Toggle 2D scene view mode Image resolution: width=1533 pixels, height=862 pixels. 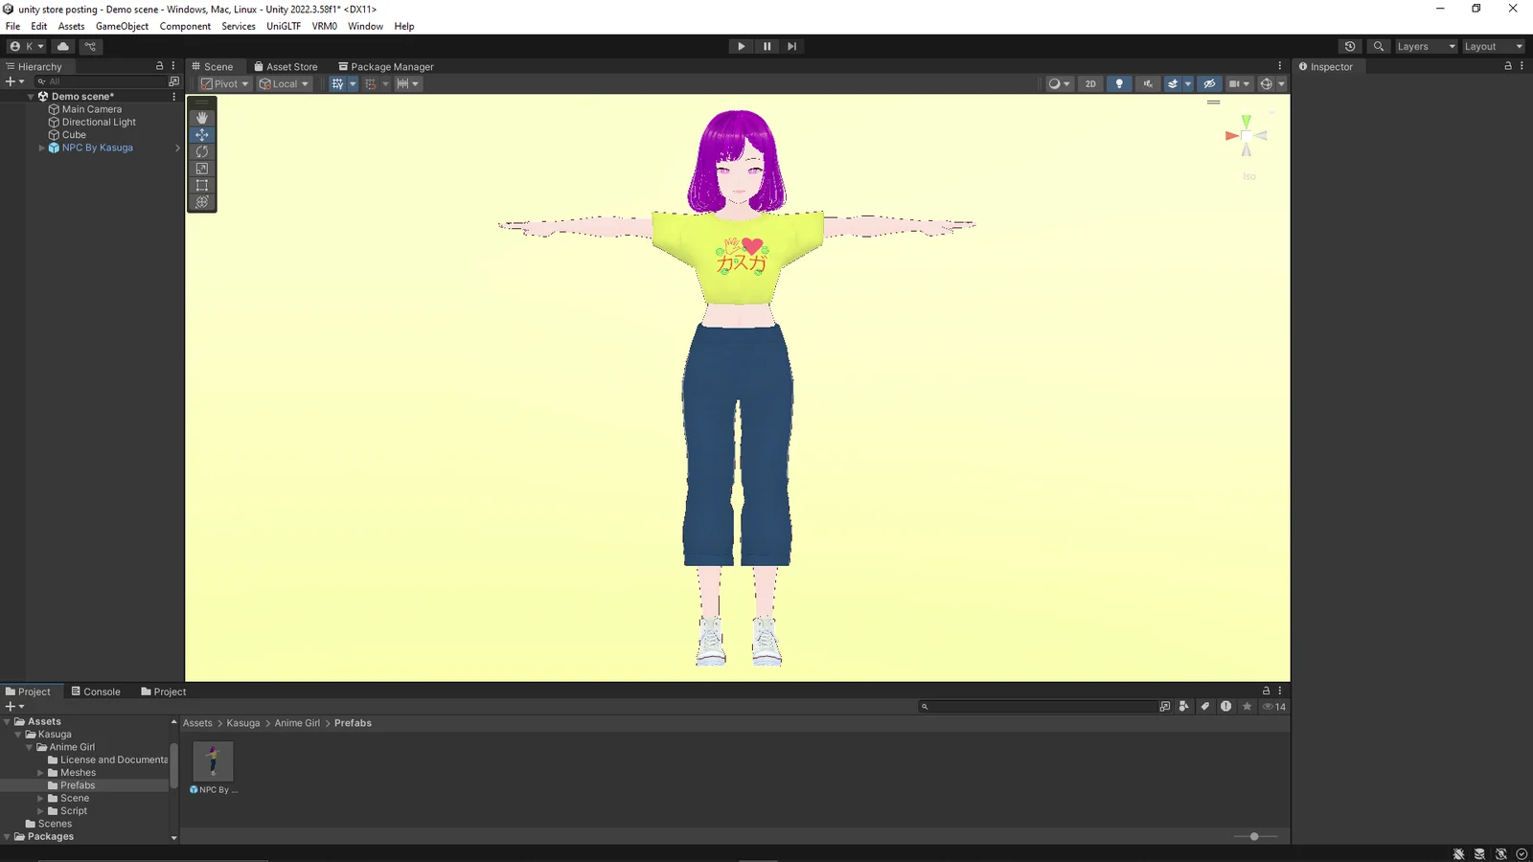1090,83
